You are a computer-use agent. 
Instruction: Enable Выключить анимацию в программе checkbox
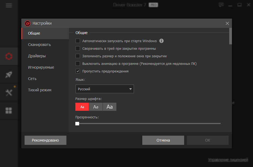(x=78, y=64)
